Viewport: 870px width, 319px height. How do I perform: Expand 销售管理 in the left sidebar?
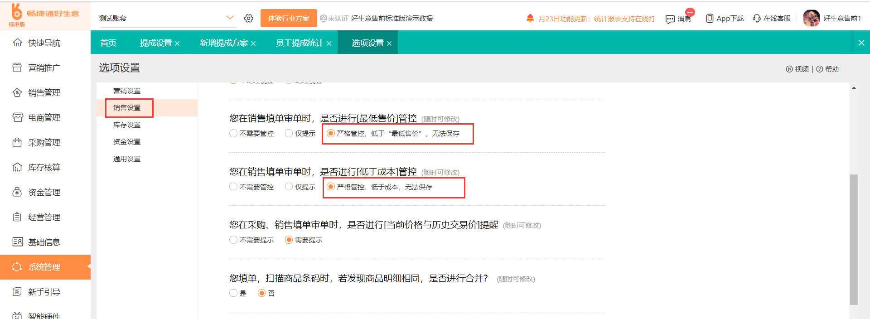point(44,92)
